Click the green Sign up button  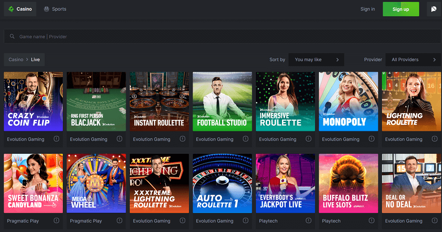(401, 9)
